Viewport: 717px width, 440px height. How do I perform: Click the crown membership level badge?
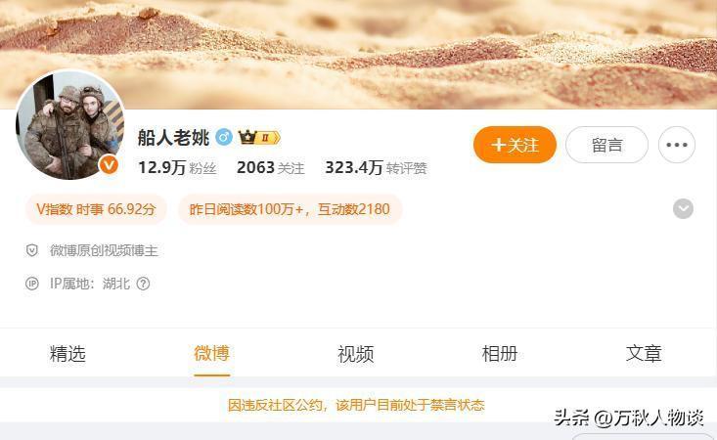tap(259, 137)
